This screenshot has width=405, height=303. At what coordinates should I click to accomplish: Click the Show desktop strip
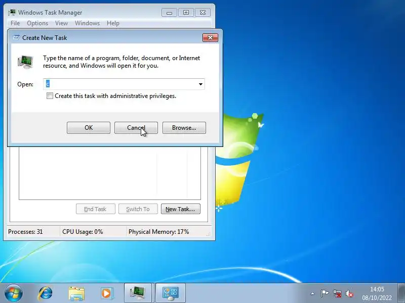401,293
